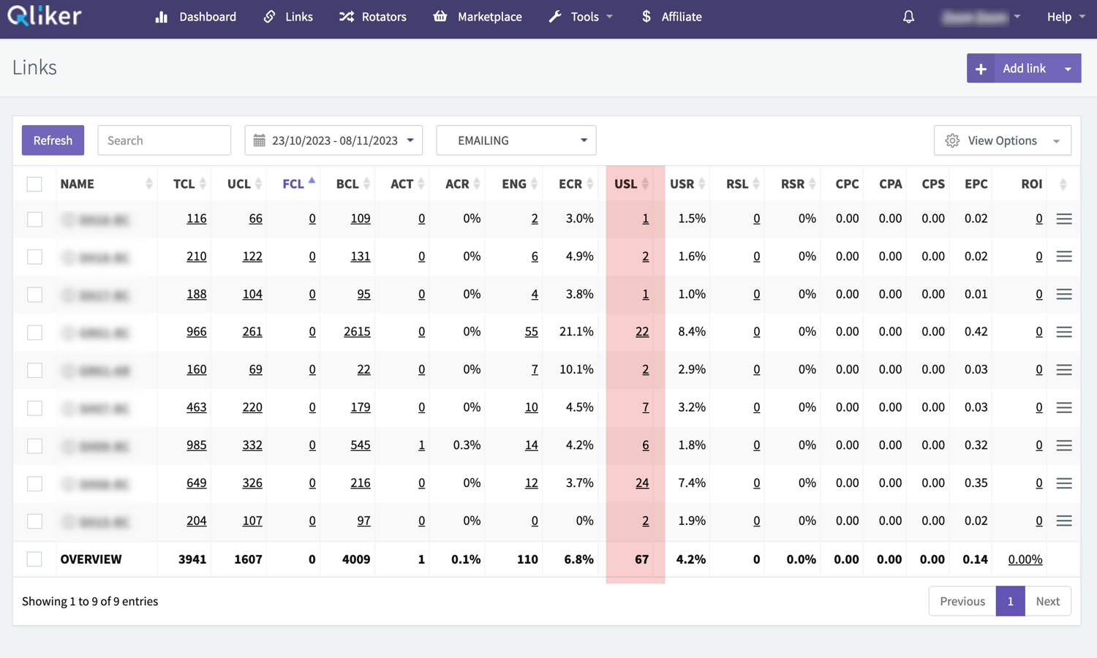Screen dimensions: 1097x658
Task: Sort by the ACR column
Action: pyautogui.click(x=458, y=184)
